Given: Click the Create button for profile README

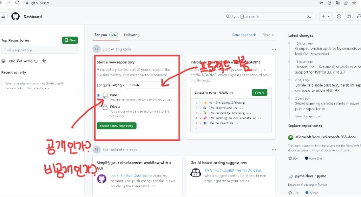Looking at the screenshot, I should point(259,92).
